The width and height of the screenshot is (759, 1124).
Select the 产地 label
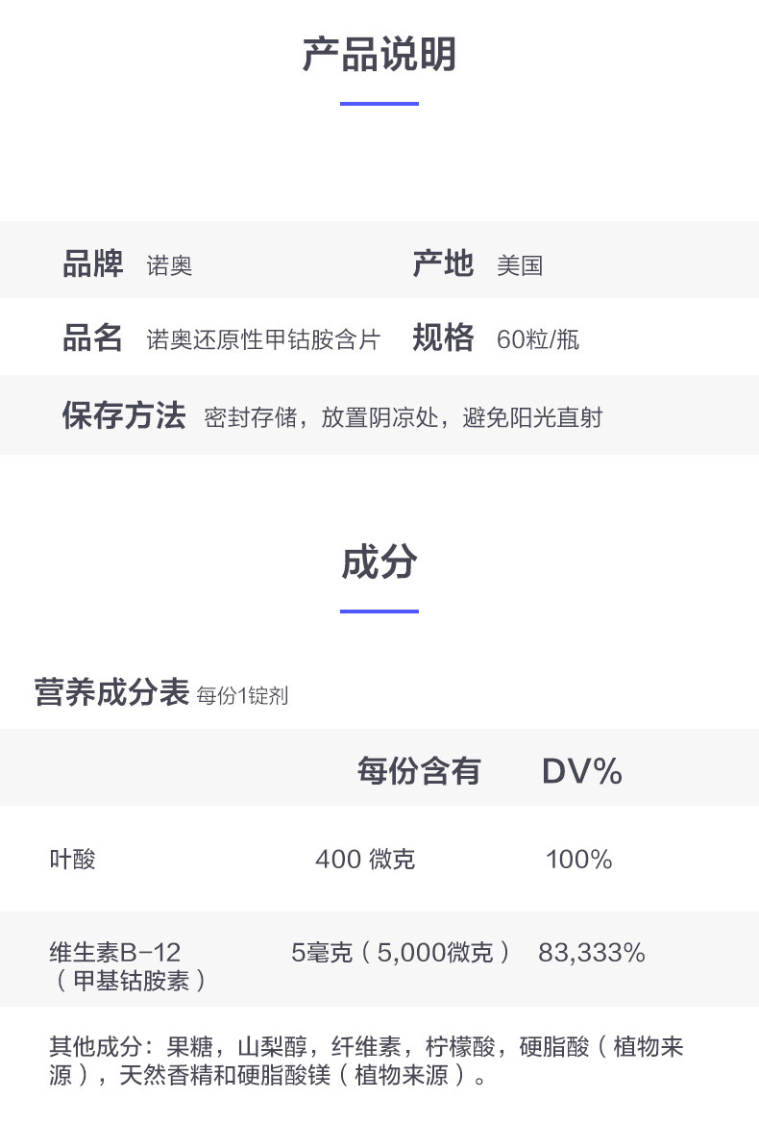[443, 263]
